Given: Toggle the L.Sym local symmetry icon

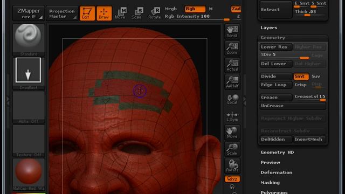Looking at the screenshot, I should pyautogui.click(x=232, y=116).
